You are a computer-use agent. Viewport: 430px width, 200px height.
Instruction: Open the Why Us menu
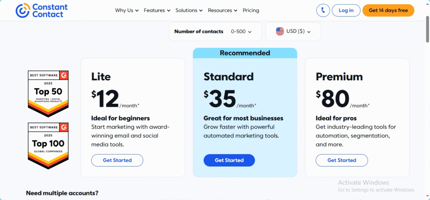tap(127, 11)
